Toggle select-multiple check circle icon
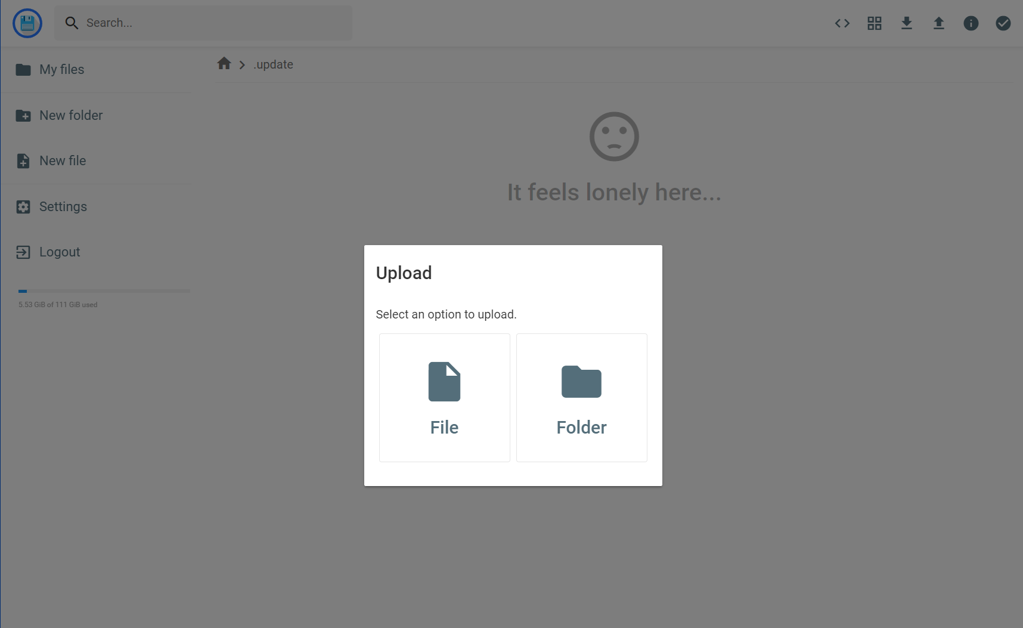This screenshot has width=1023, height=628. click(1003, 23)
